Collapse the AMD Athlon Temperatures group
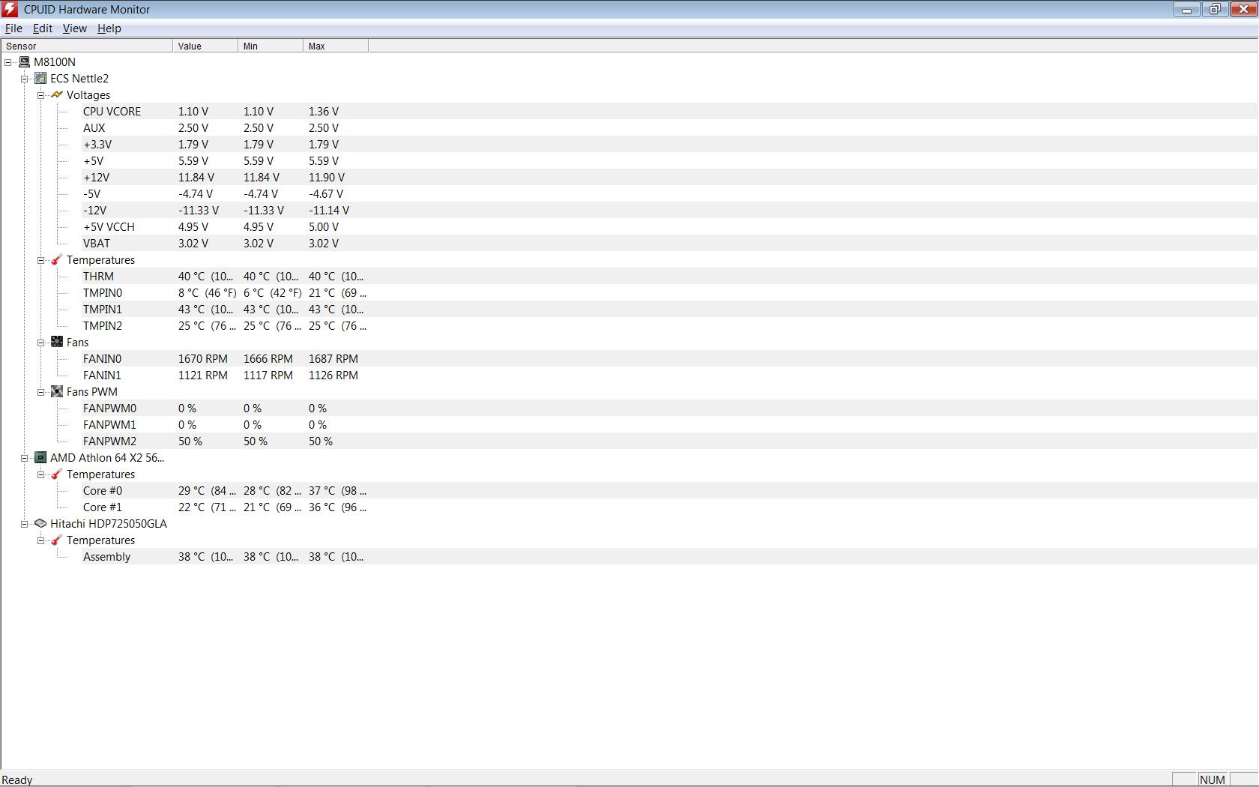1259x787 pixels. 41,474
